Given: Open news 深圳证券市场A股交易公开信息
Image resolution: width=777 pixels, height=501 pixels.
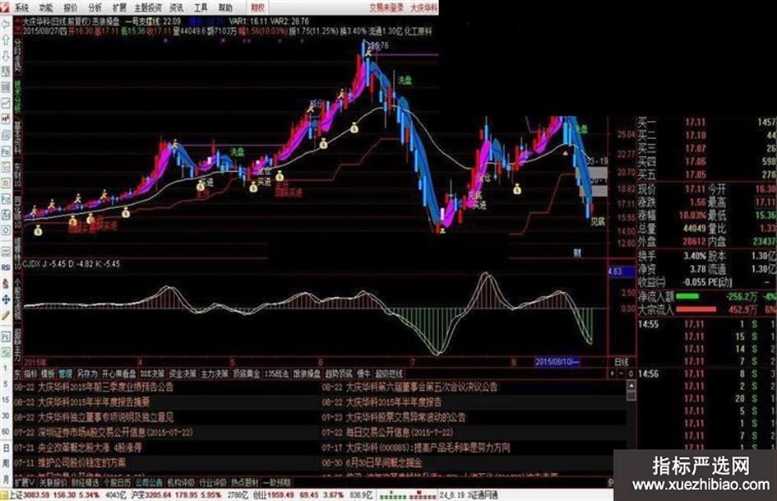Looking at the screenshot, I should 115,433.
